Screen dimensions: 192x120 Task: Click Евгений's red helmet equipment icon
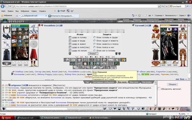click(156, 28)
